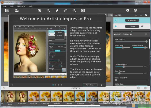Select the crop tool

tap(39, 10)
